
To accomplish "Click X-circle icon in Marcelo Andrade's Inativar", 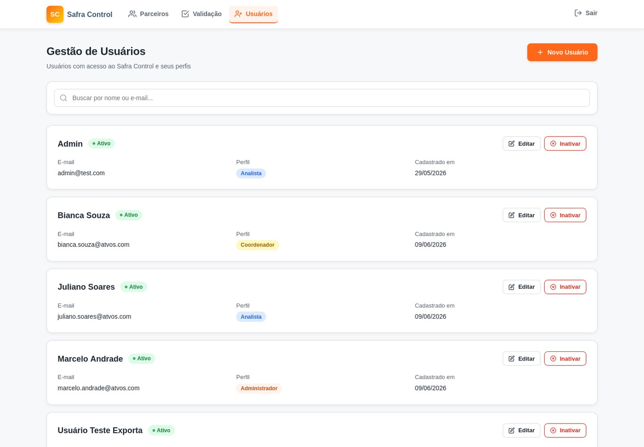I will pos(553,359).
